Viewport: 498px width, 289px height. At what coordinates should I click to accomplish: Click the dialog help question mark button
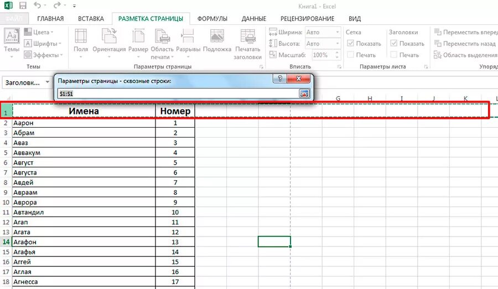(x=280, y=78)
